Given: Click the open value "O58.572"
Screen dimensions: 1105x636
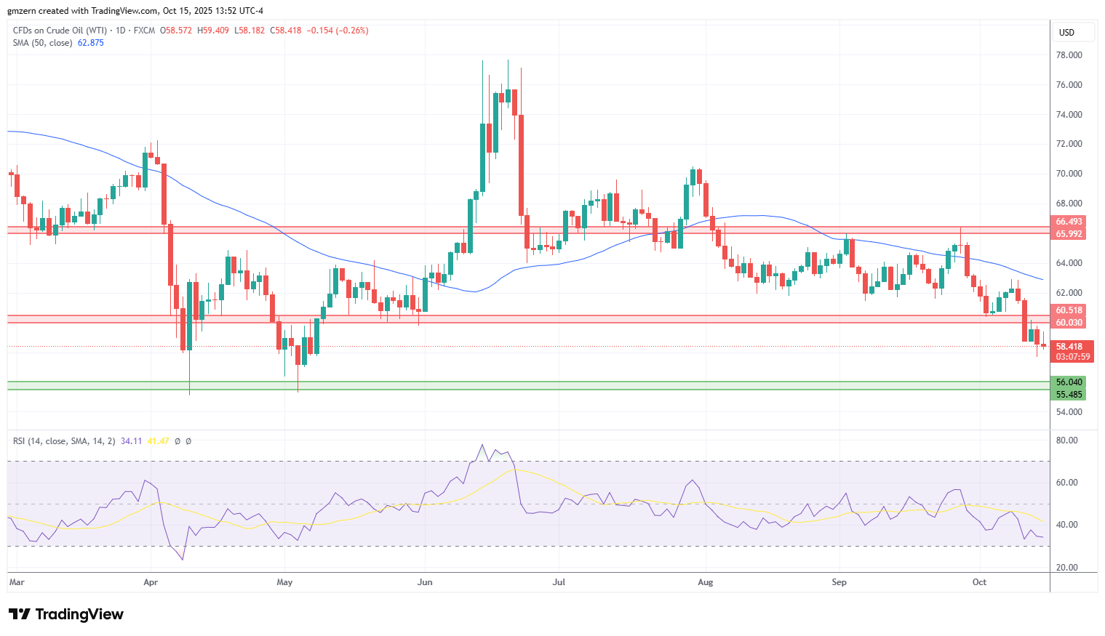Looking at the screenshot, I should pos(176,31).
